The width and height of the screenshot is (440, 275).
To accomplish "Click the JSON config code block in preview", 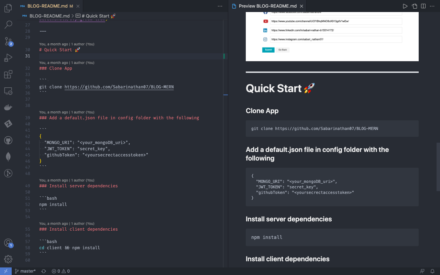I will [x=332, y=187].
